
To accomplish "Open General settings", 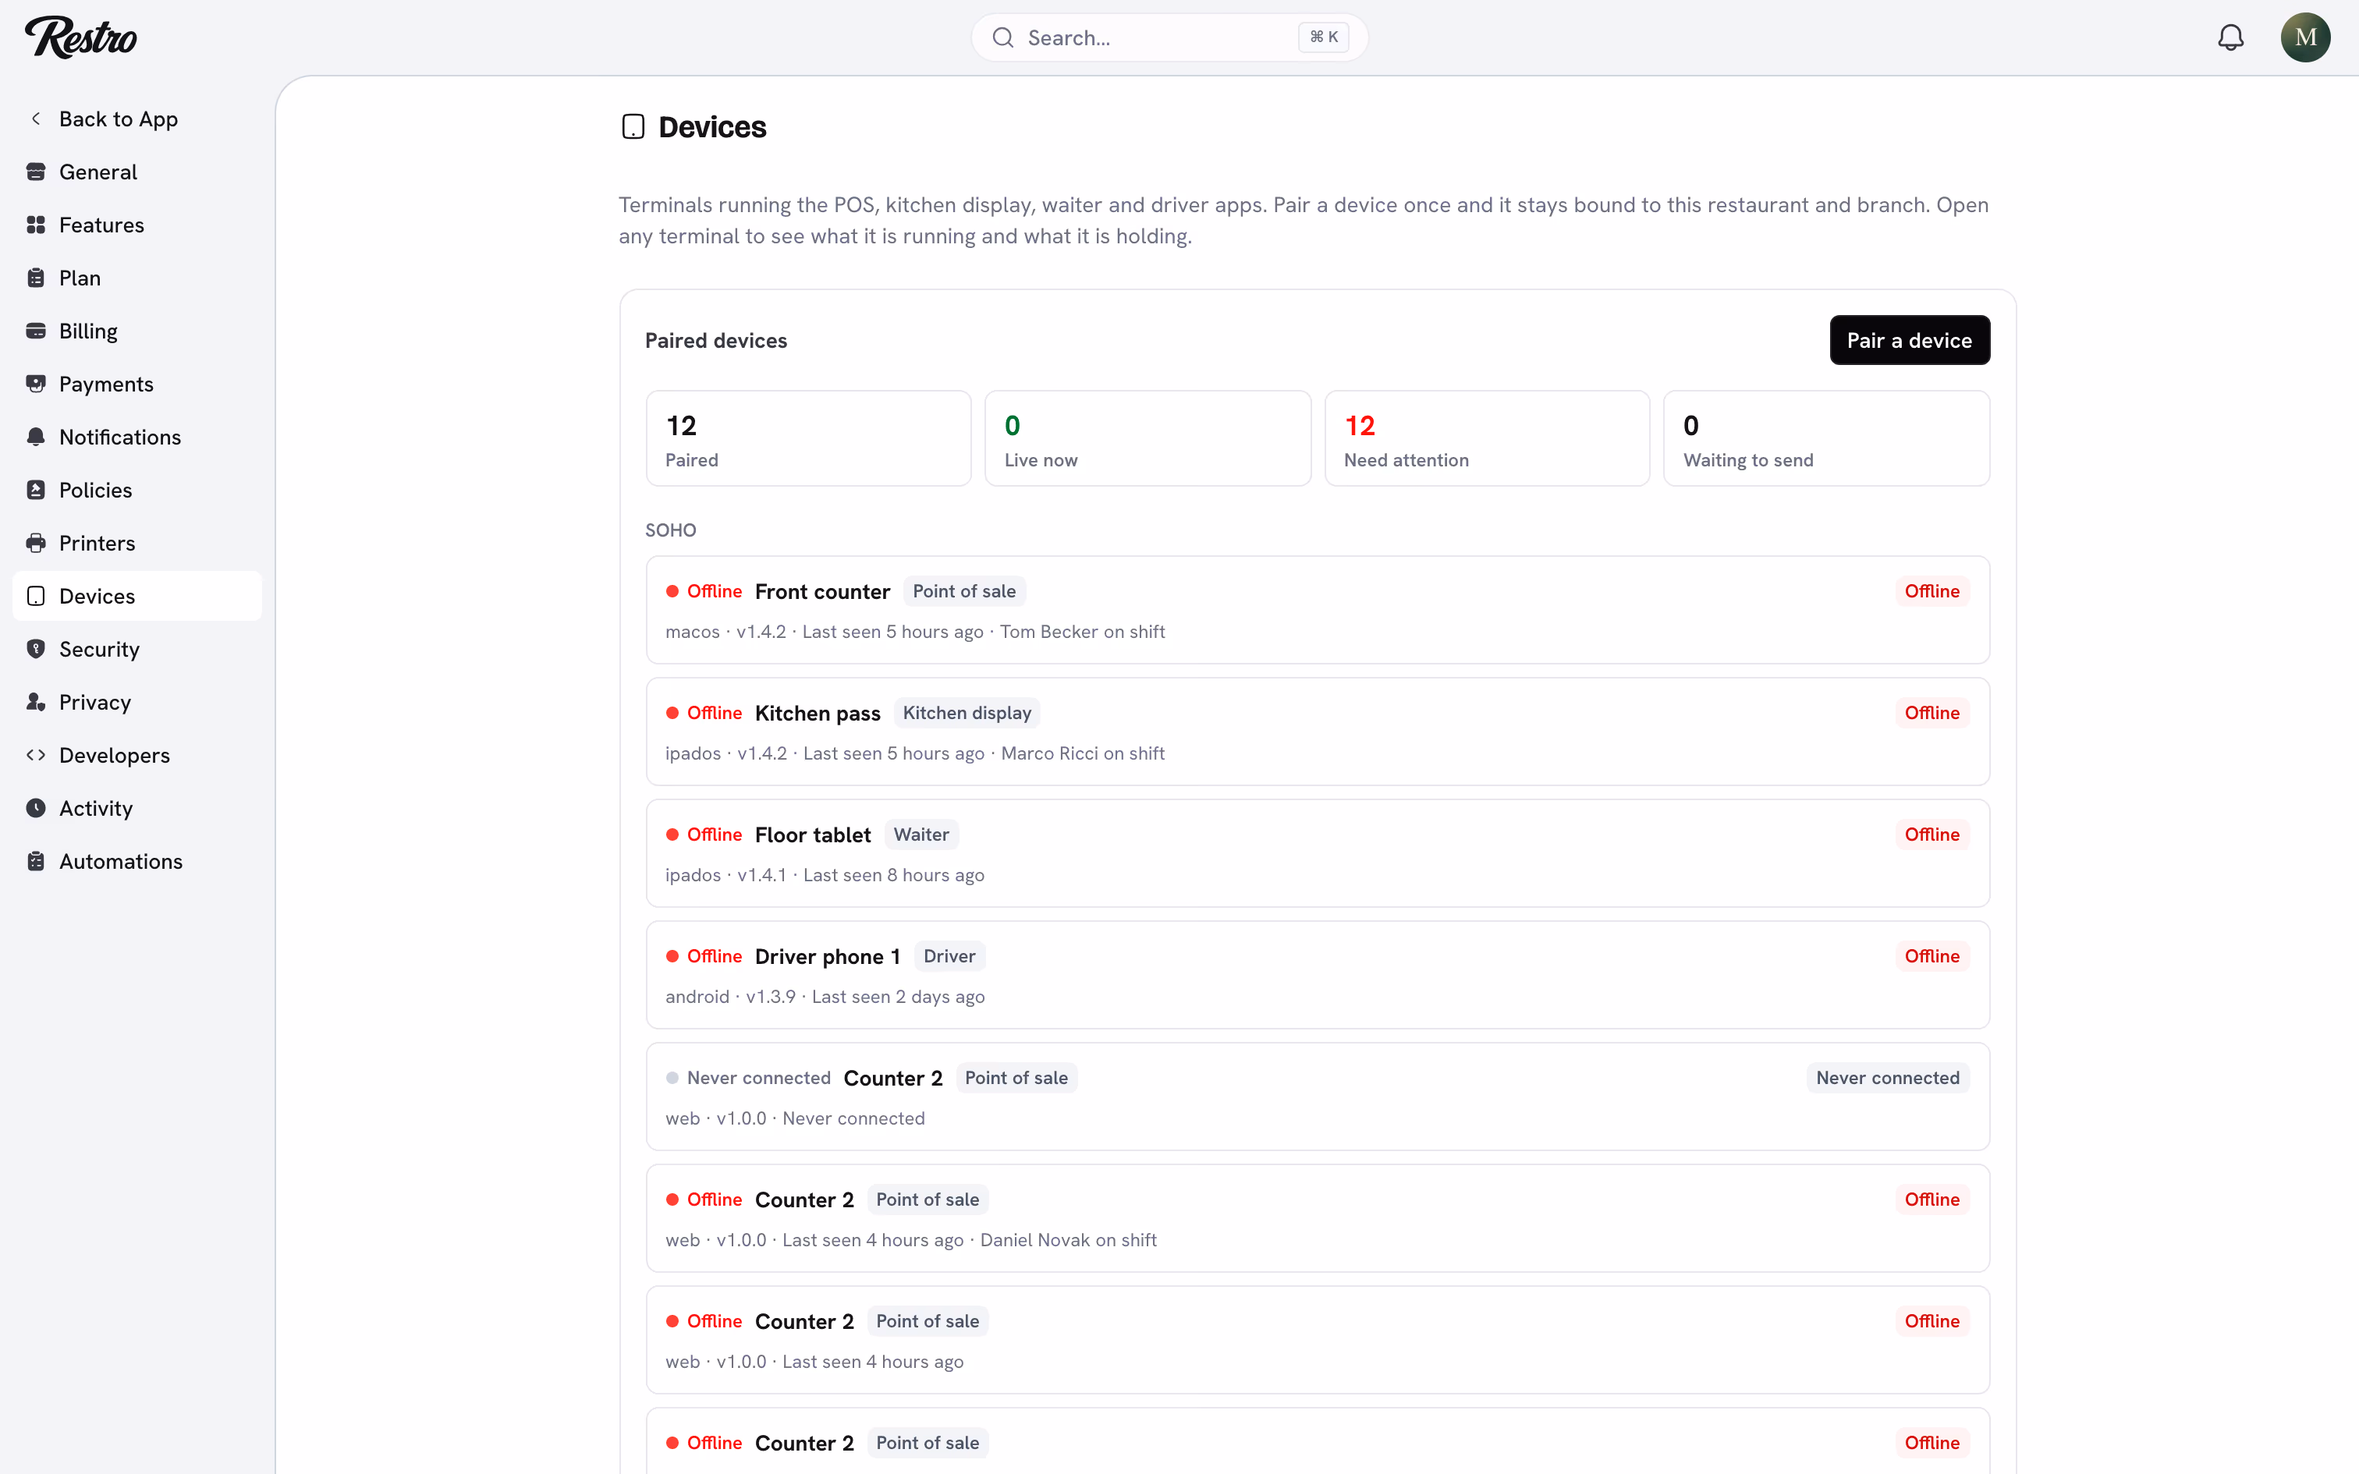I will click(137, 172).
